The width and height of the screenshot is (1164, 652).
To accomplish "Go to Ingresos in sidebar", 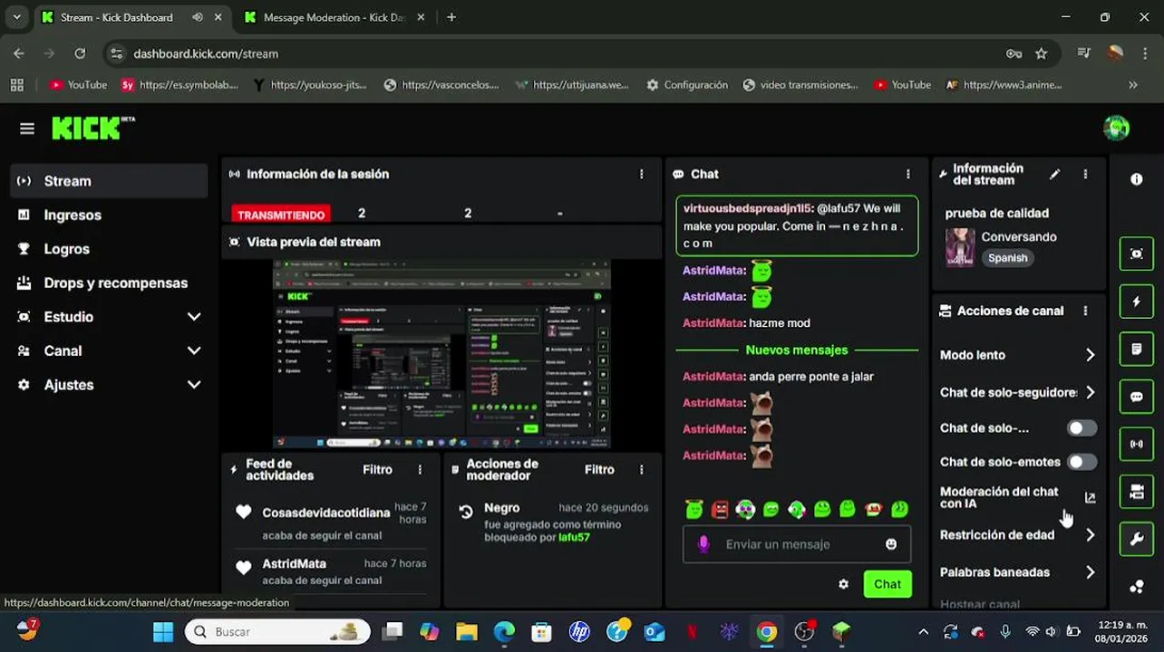I will click(110, 215).
